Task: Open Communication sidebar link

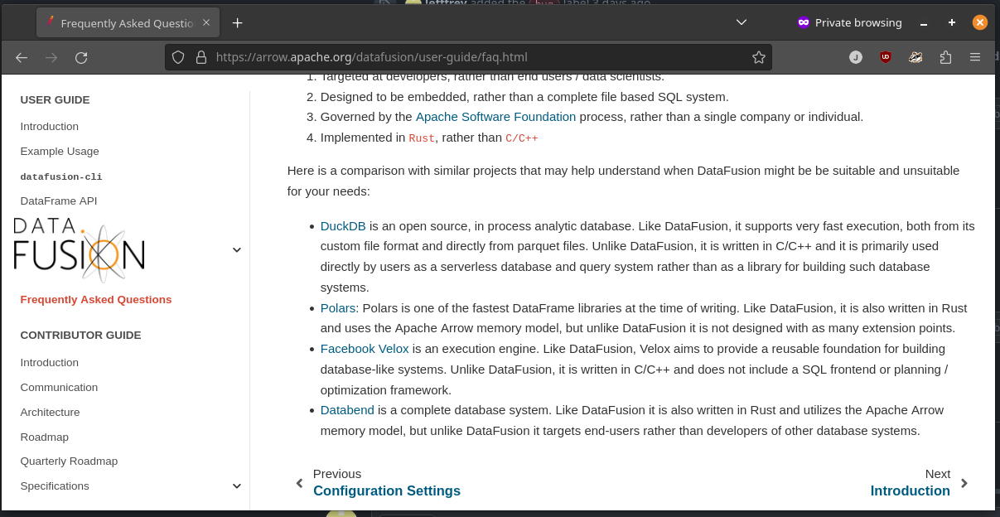Action: tap(59, 388)
